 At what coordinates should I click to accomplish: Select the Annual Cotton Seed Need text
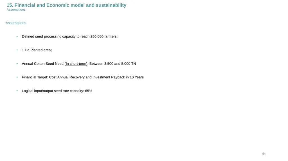point(43,64)
